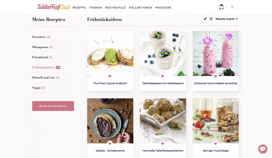
Task: Open the search magnifier icon
Action: 232,7
